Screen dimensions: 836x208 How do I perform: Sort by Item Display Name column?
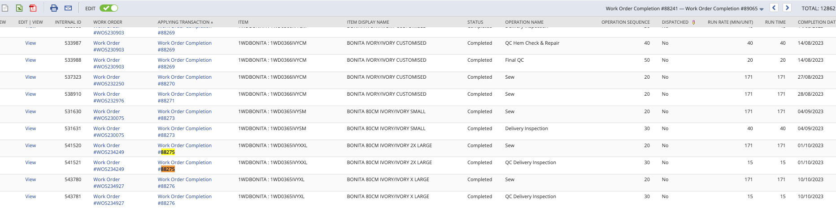tap(368, 22)
